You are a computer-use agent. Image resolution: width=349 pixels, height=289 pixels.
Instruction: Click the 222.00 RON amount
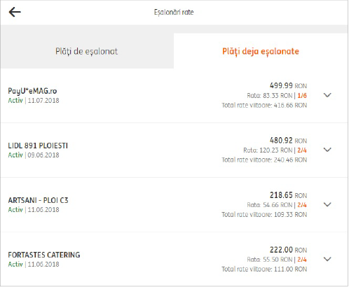point(288,250)
